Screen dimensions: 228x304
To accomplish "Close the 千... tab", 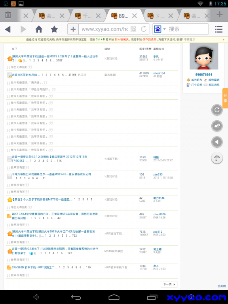I will click(x=98, y=16).
